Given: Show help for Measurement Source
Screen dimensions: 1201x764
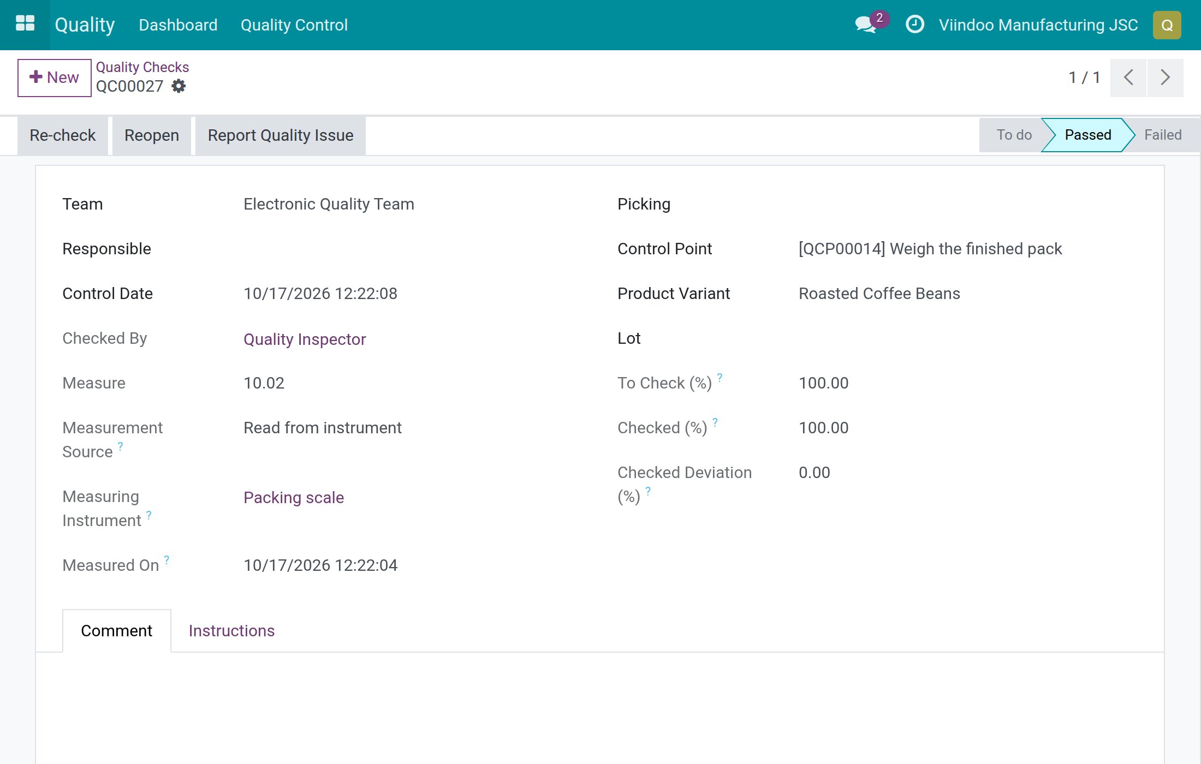Looking at the screenshot, I should [121, 446].
